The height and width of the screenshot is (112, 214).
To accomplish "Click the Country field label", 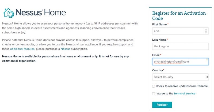I will pos(158,70).
